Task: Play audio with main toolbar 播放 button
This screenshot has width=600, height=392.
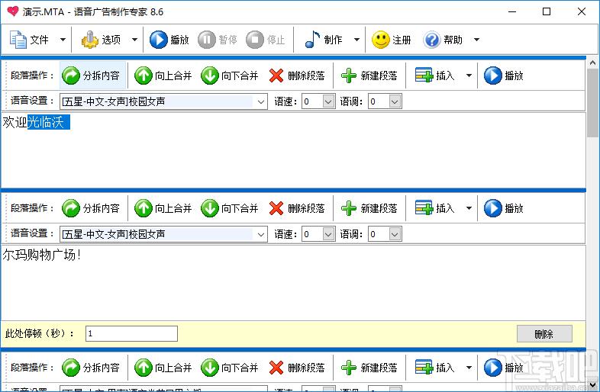Action: click(x=169, y=40)
